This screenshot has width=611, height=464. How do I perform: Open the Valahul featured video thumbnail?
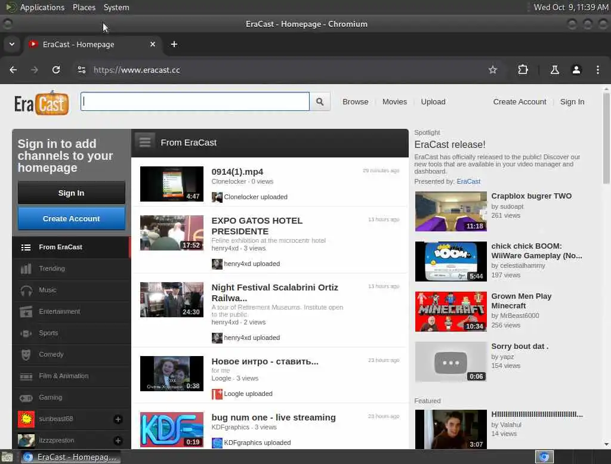451,429
